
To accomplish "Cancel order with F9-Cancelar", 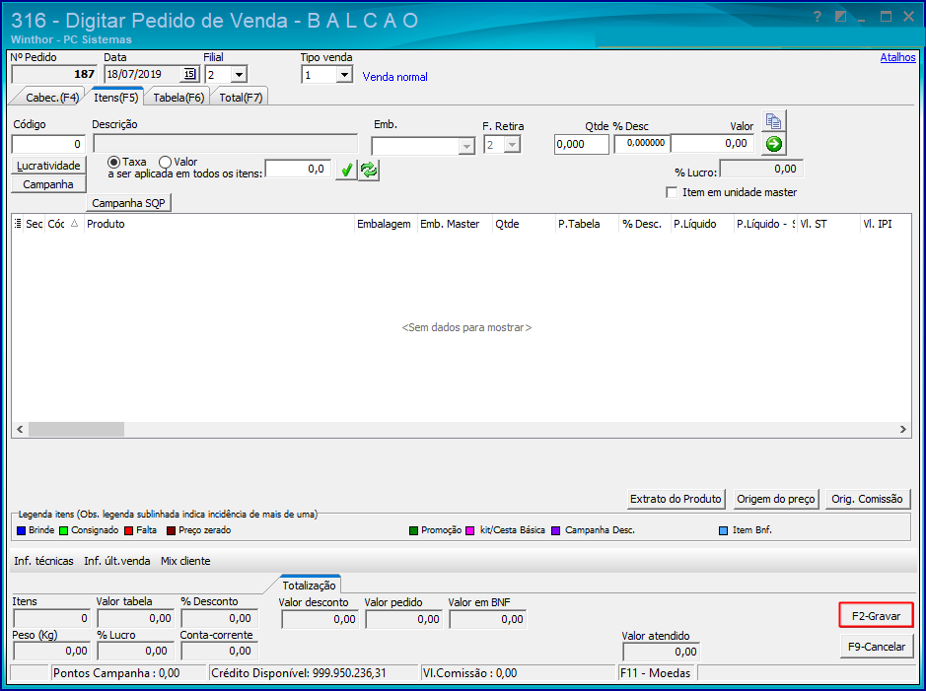I will tap(877, 647).
